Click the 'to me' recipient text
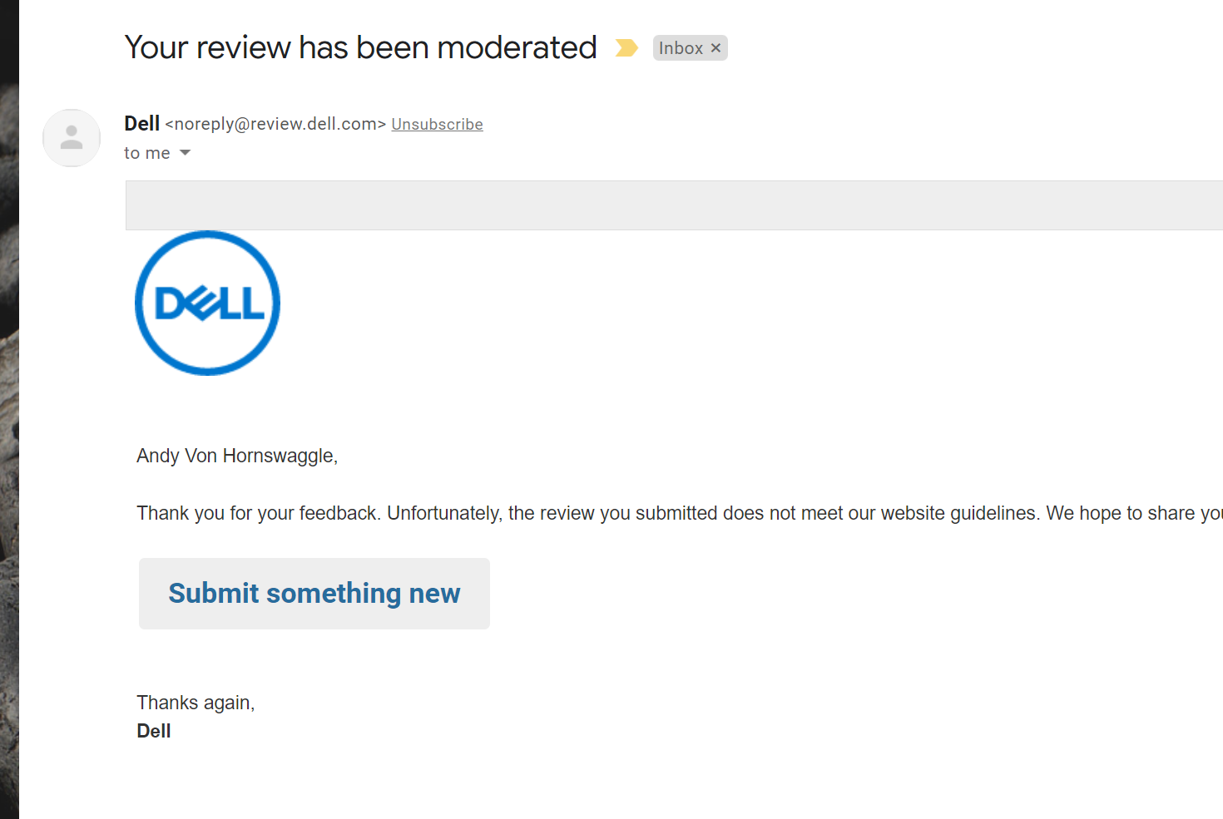The width and height of the screenshot is (1223, 819). pos(146,153)
